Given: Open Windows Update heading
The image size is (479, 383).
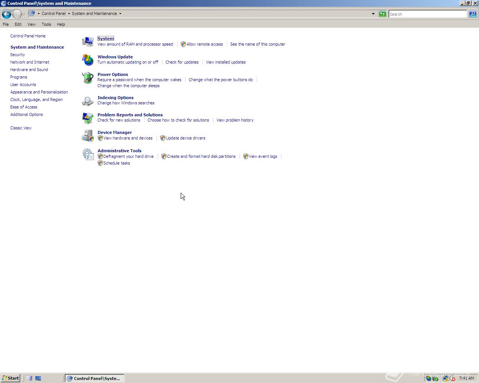Looking at the screenshot, I should click(x=115, y=57).
